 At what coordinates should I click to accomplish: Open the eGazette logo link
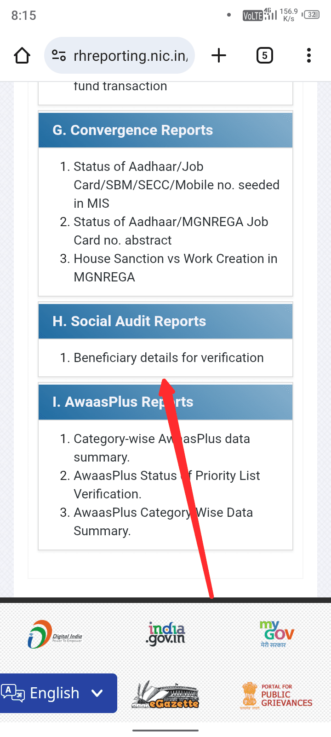coord(165,695)
